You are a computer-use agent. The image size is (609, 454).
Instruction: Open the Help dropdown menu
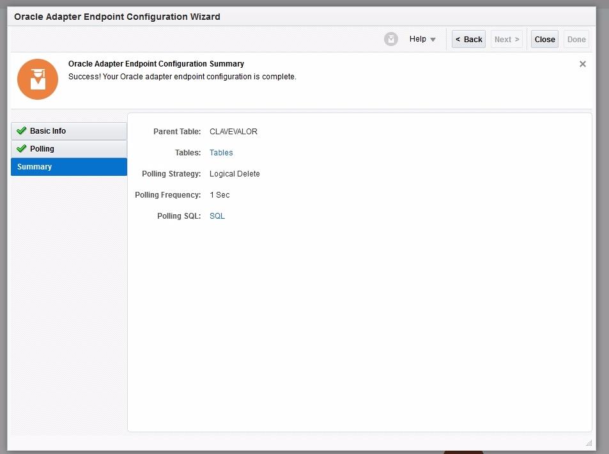click(x=422, y=39)
